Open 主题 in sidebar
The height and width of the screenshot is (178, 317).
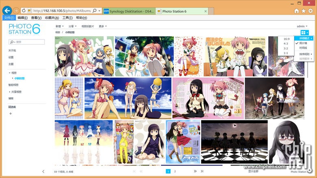(11, 64)
